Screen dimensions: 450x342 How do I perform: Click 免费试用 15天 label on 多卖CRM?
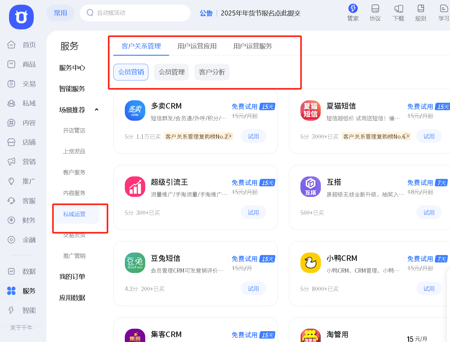pos(253,106)
